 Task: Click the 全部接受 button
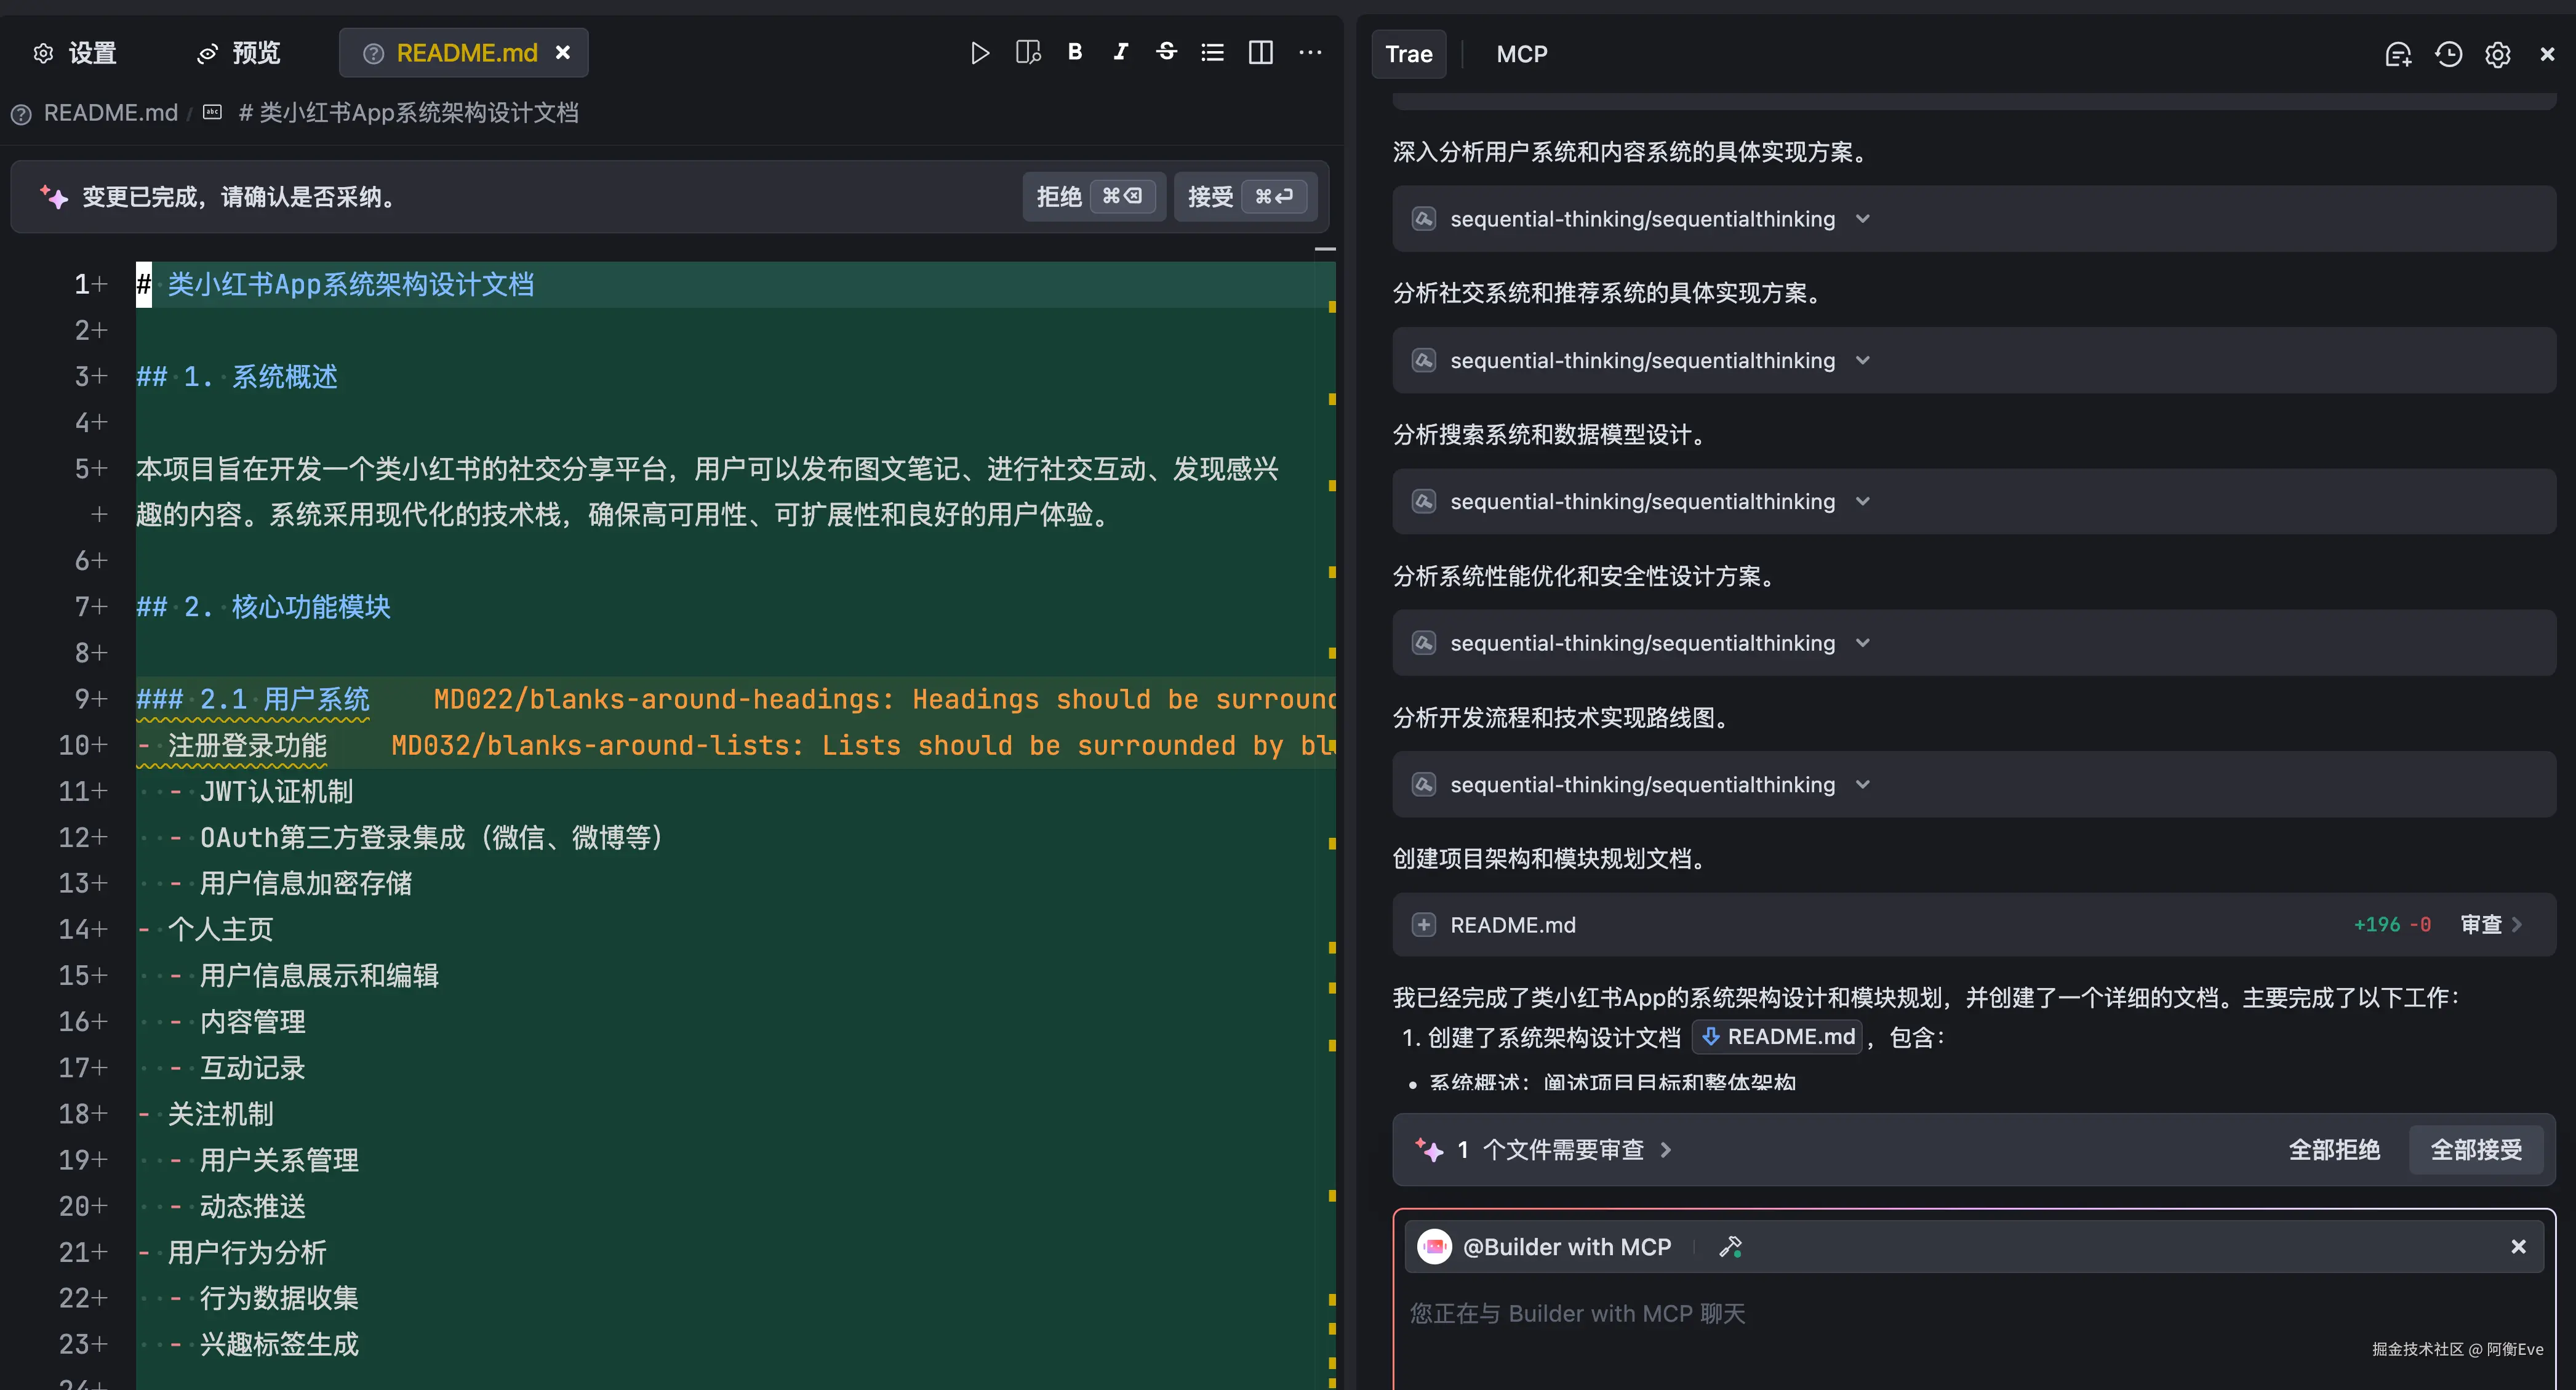2476,1151
